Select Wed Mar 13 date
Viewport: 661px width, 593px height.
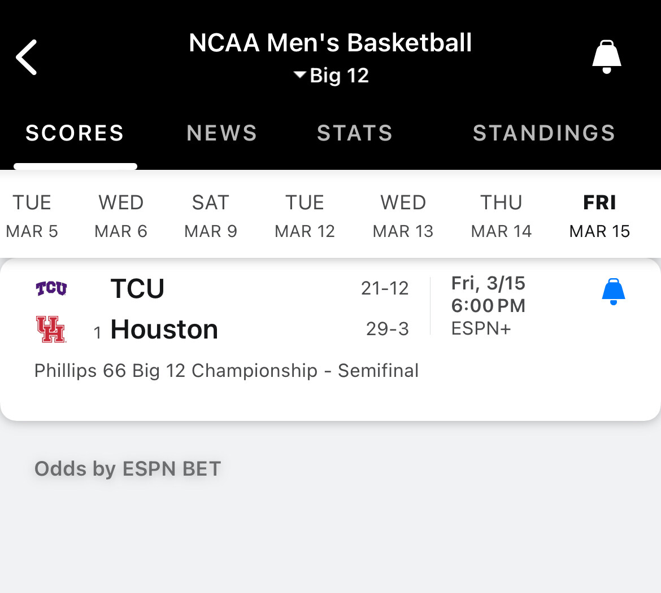(403, 216)
